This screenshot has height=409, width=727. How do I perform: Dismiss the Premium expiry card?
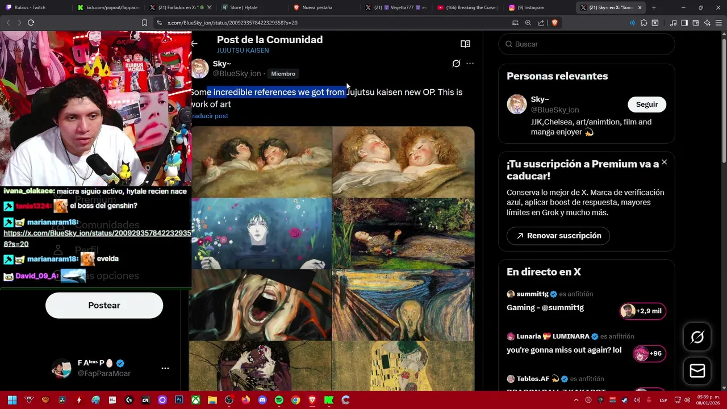pos(664,162)
